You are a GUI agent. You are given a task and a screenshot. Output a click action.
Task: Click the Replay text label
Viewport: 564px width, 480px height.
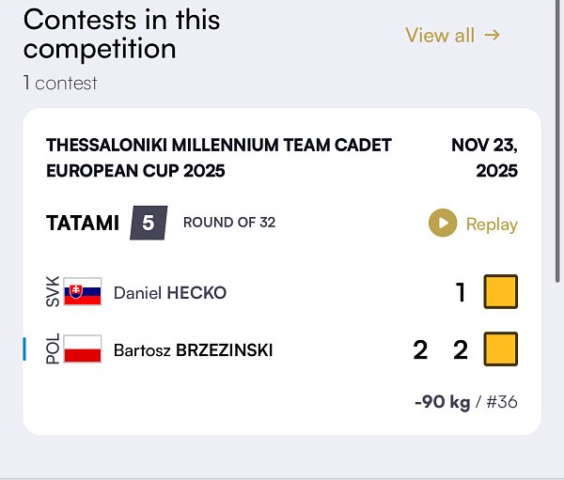(492, 225)
